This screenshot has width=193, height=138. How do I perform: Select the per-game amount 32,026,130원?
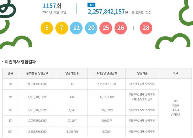pos(107,97)
